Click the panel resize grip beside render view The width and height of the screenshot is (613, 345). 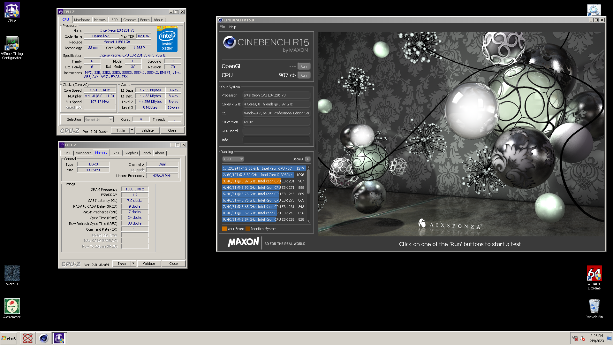click(x=316, y=140)
